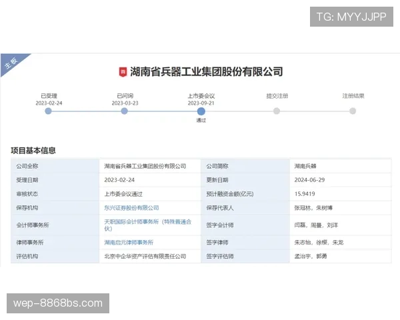Viewport: 400px width, 320px height.
Task: Click the 预计融资金额 value 15.9419
Action: click(305, 194)
